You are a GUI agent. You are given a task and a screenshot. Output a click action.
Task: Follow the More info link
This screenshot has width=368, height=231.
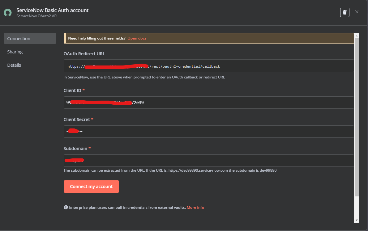pyautogui.click(x=195, y=207)
